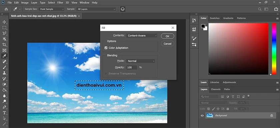Toggle filter for type layers
Viewport: 280px width, 128px height.
(233, 97)
